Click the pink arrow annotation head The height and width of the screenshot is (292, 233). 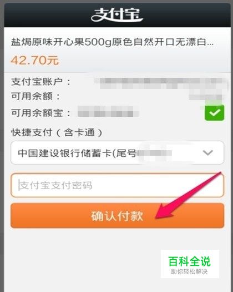tap(164, 211)
